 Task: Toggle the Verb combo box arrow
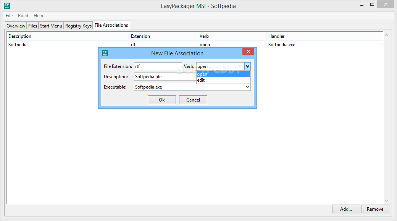tap(247, 66)
